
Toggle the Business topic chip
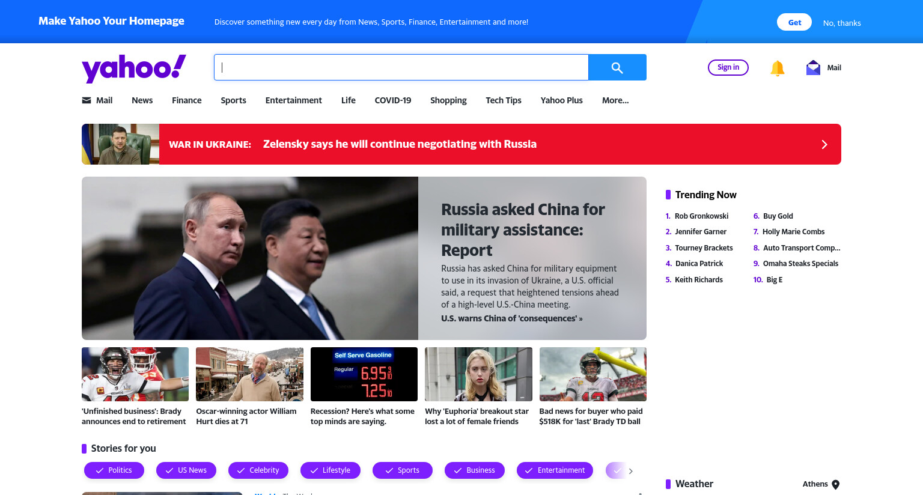(x=475, y=470)
